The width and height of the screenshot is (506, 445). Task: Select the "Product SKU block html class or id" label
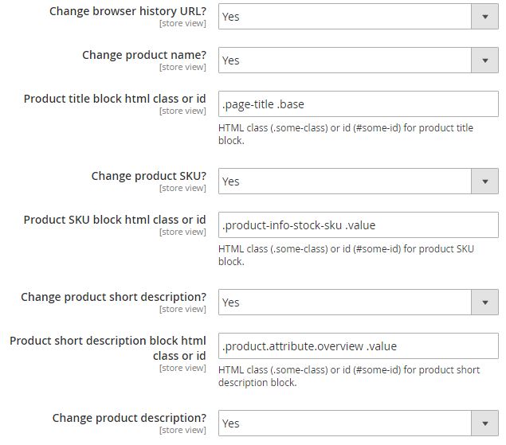[115, 220]
